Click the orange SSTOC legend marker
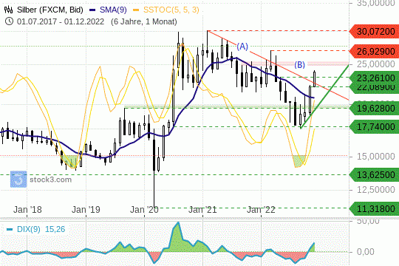Screen dimensions: 399x266 pyautogui.click(x=137, y=10)
